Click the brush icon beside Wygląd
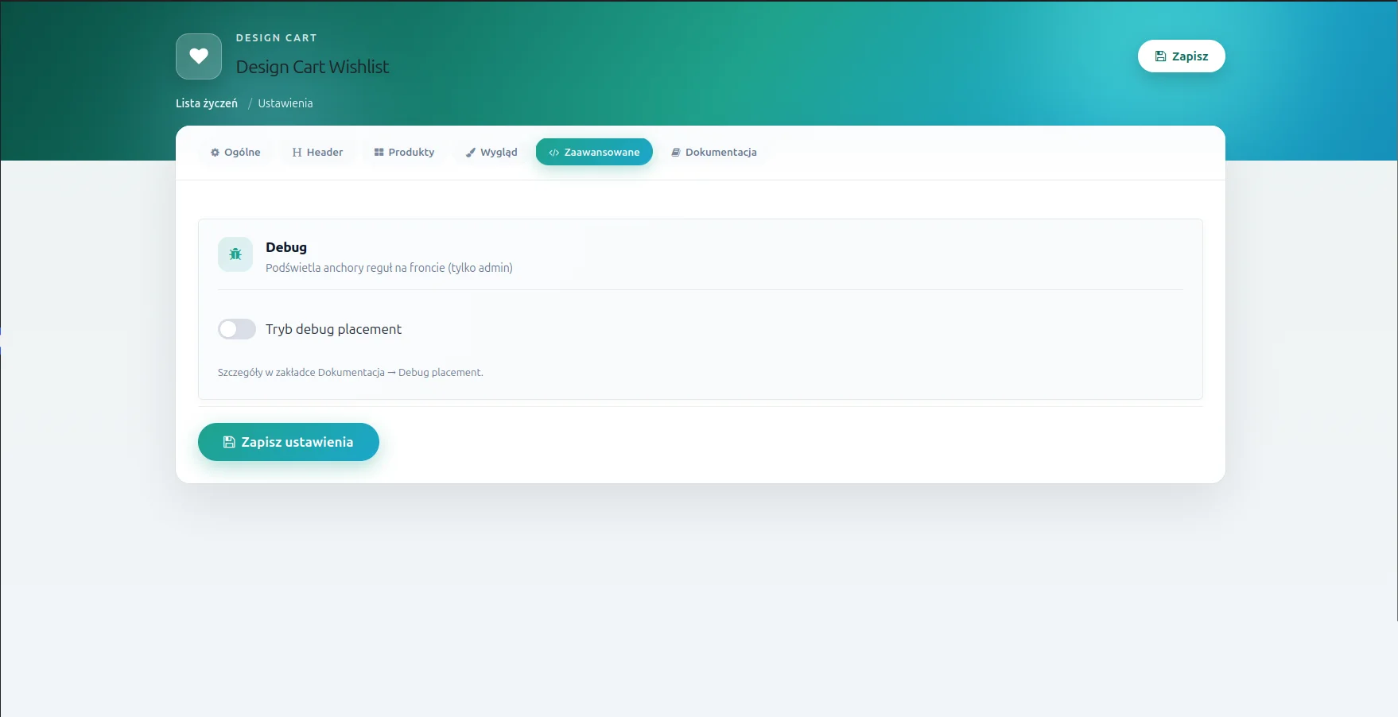This screenshot has height=717, width=1398. (471, 153)
